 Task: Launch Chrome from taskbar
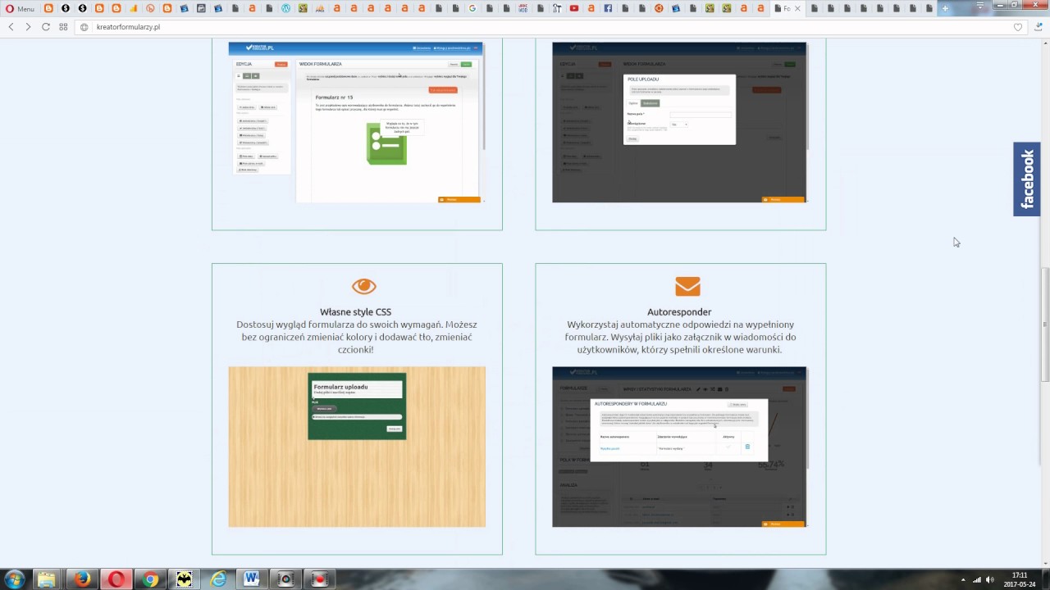pos(150,579)
